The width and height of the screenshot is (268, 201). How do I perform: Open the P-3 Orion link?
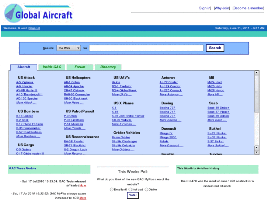coord(70,116)
